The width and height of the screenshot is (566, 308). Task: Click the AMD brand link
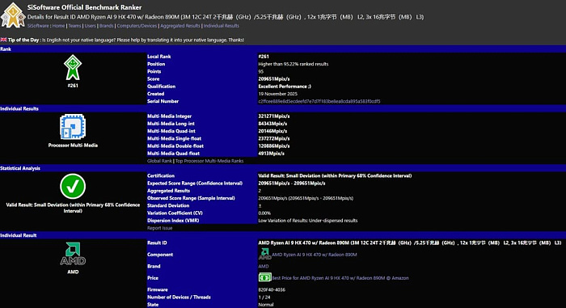pos(264,266)
